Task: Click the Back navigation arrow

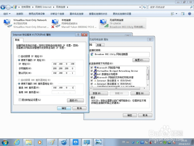Action: (x=3, y=7)
